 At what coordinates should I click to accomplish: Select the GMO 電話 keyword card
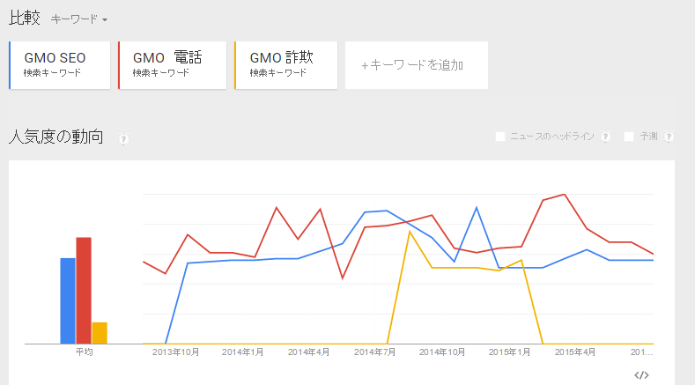[x=172, y=65]
